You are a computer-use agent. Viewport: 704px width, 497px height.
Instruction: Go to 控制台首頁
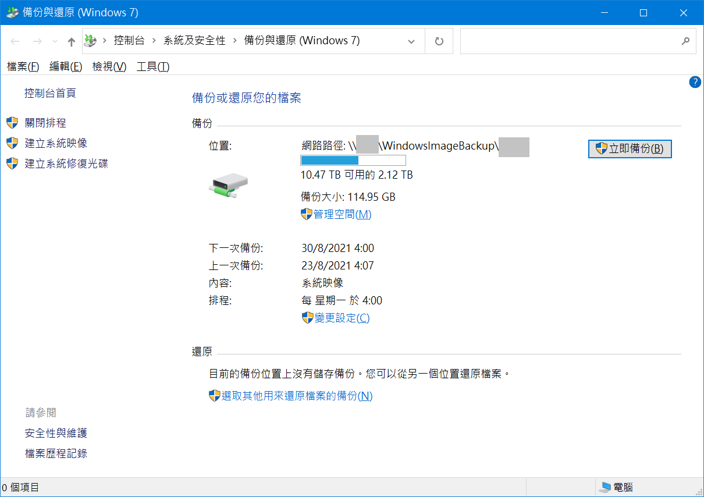[50, 93]
